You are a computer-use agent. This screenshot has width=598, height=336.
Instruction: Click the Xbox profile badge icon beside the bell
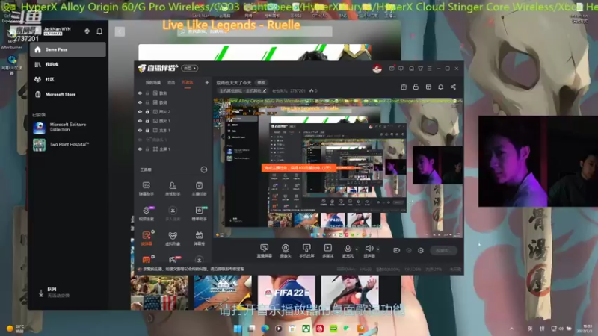(x=87, y=31)
